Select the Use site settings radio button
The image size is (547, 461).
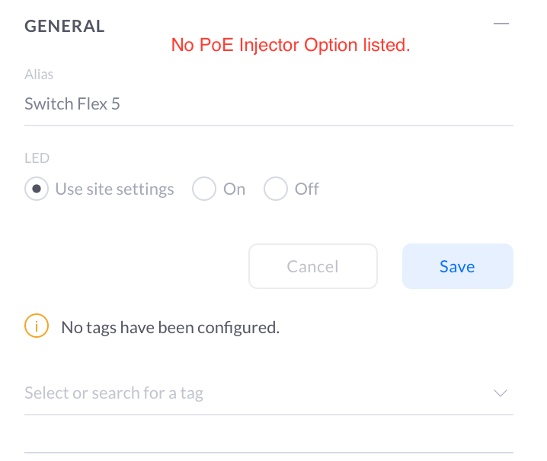click(37, 189)
